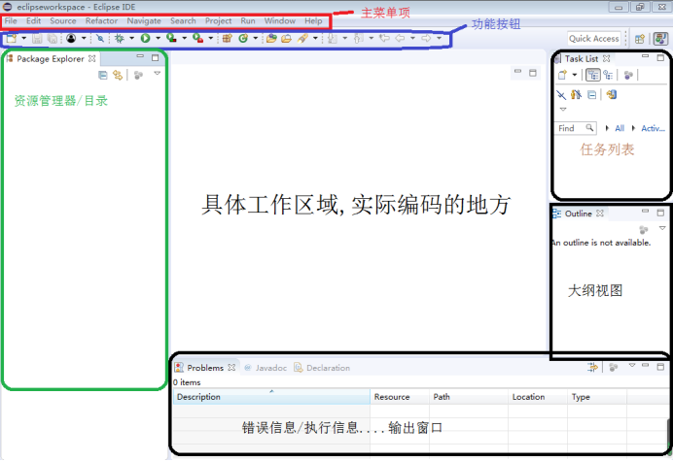Screen dimensions: 673x461
Task: Toggle Categorized presentation in Task List
Action: pyautogui.click(x=593, y=75)
